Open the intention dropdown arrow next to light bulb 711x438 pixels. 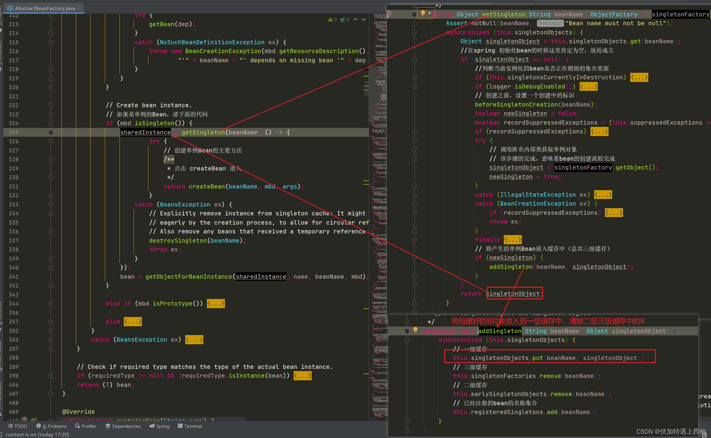coord(429,13)
